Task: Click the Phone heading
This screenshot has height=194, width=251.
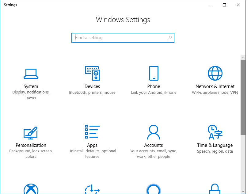Action: pyautogui.click(x=154, y=86)
